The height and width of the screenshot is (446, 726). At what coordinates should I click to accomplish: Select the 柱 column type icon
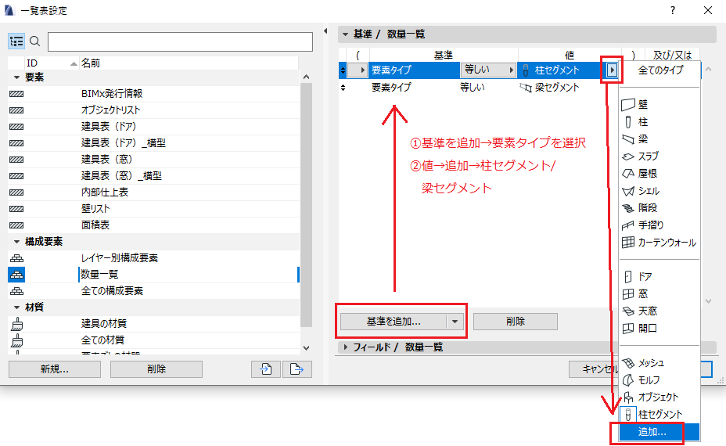pos(628,122)
